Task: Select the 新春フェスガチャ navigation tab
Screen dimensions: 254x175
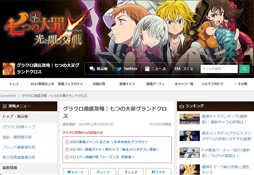Action: 71,84
